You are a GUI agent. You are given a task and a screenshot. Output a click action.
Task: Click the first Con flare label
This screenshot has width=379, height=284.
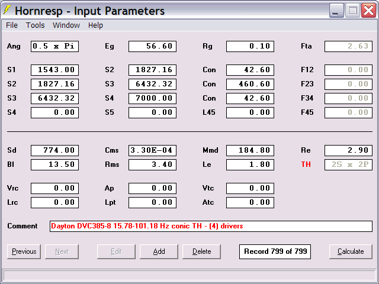(x=209, y=70)
